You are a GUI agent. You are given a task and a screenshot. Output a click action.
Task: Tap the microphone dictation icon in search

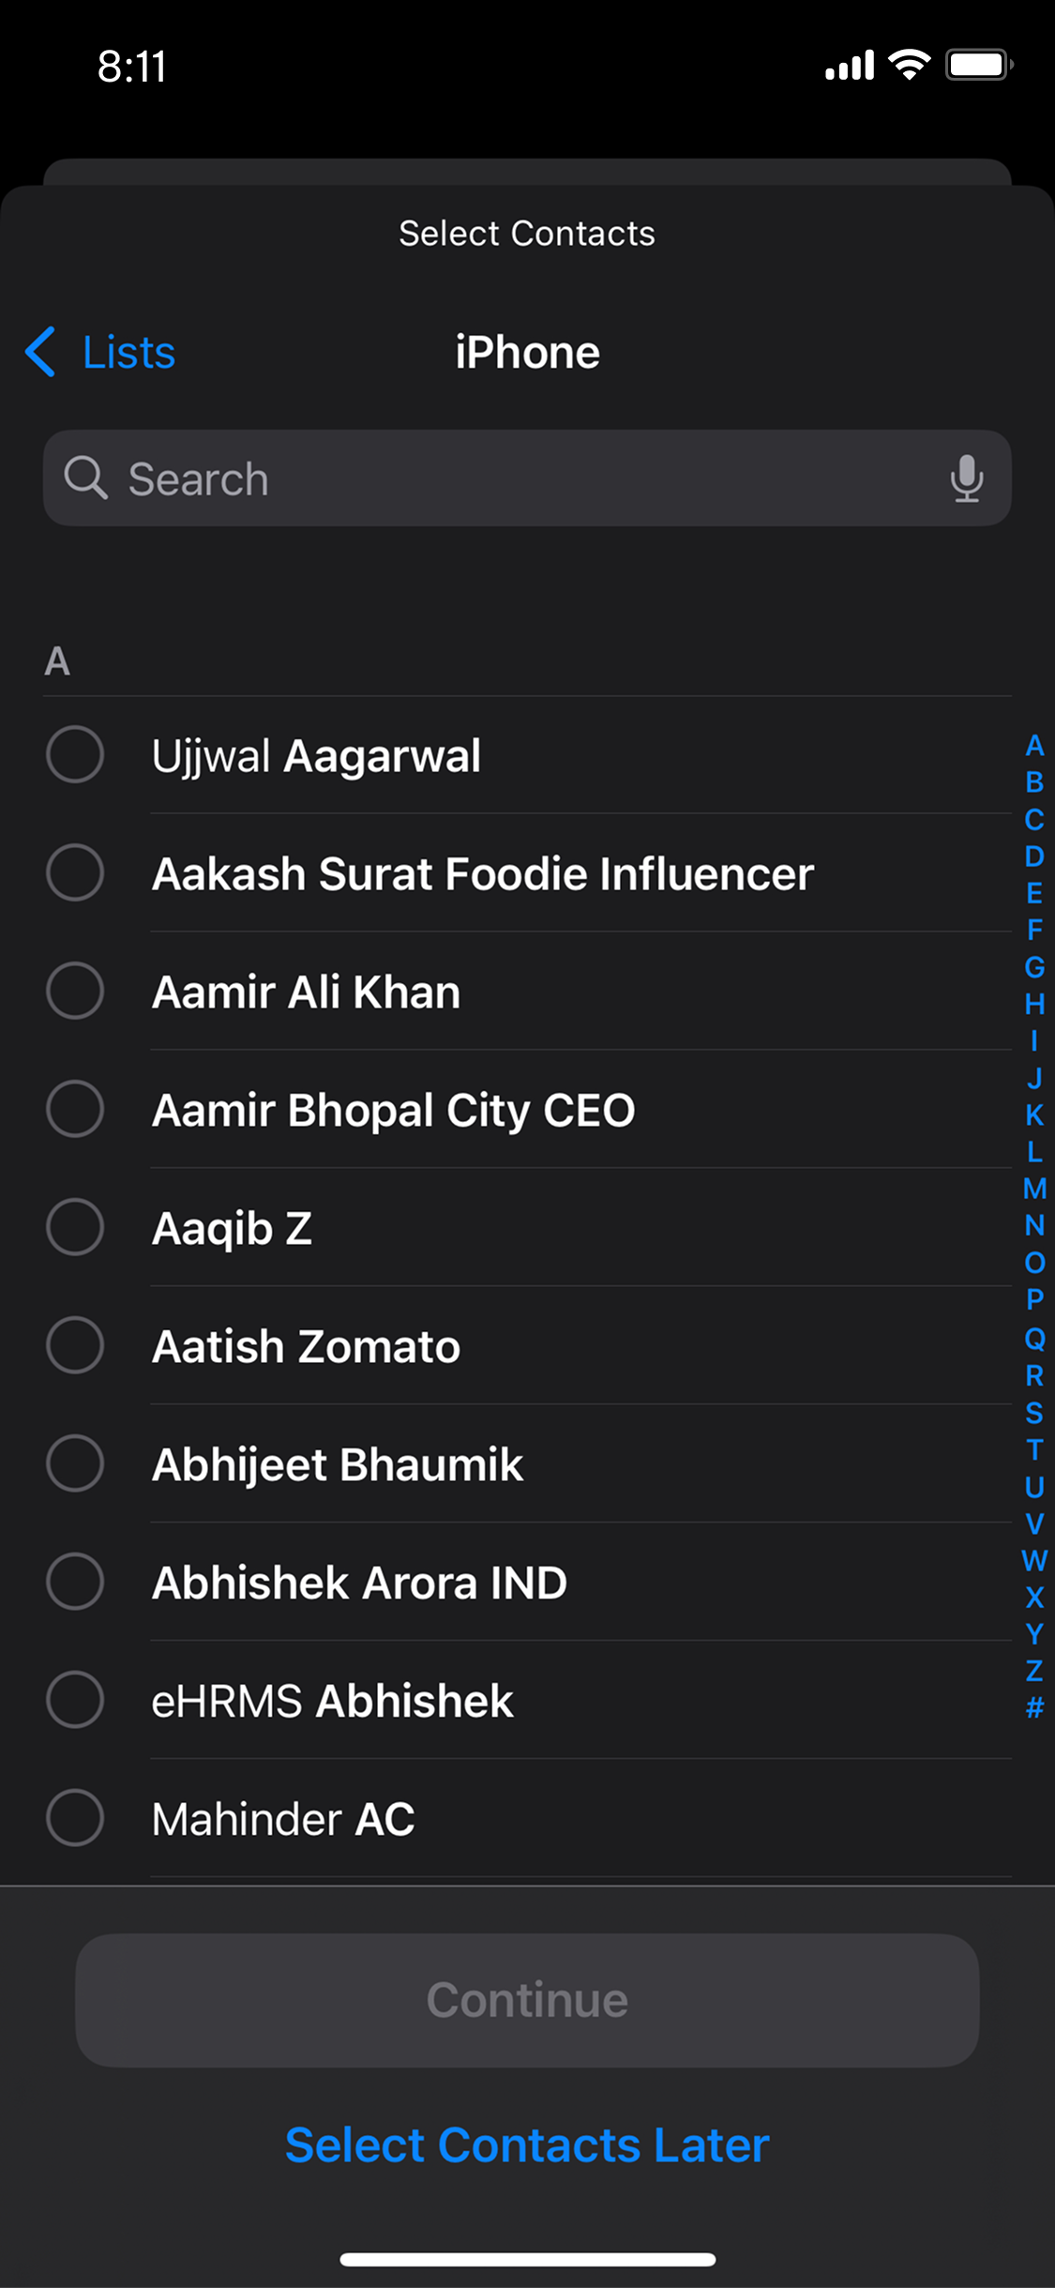[x=966, y=478]
